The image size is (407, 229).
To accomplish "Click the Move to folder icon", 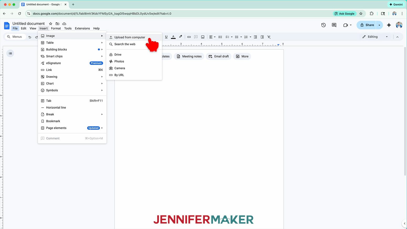I will (x=58, y=24).
